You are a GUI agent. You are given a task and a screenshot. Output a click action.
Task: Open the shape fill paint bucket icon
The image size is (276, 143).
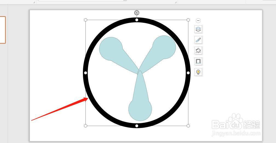tap(198, 51)
